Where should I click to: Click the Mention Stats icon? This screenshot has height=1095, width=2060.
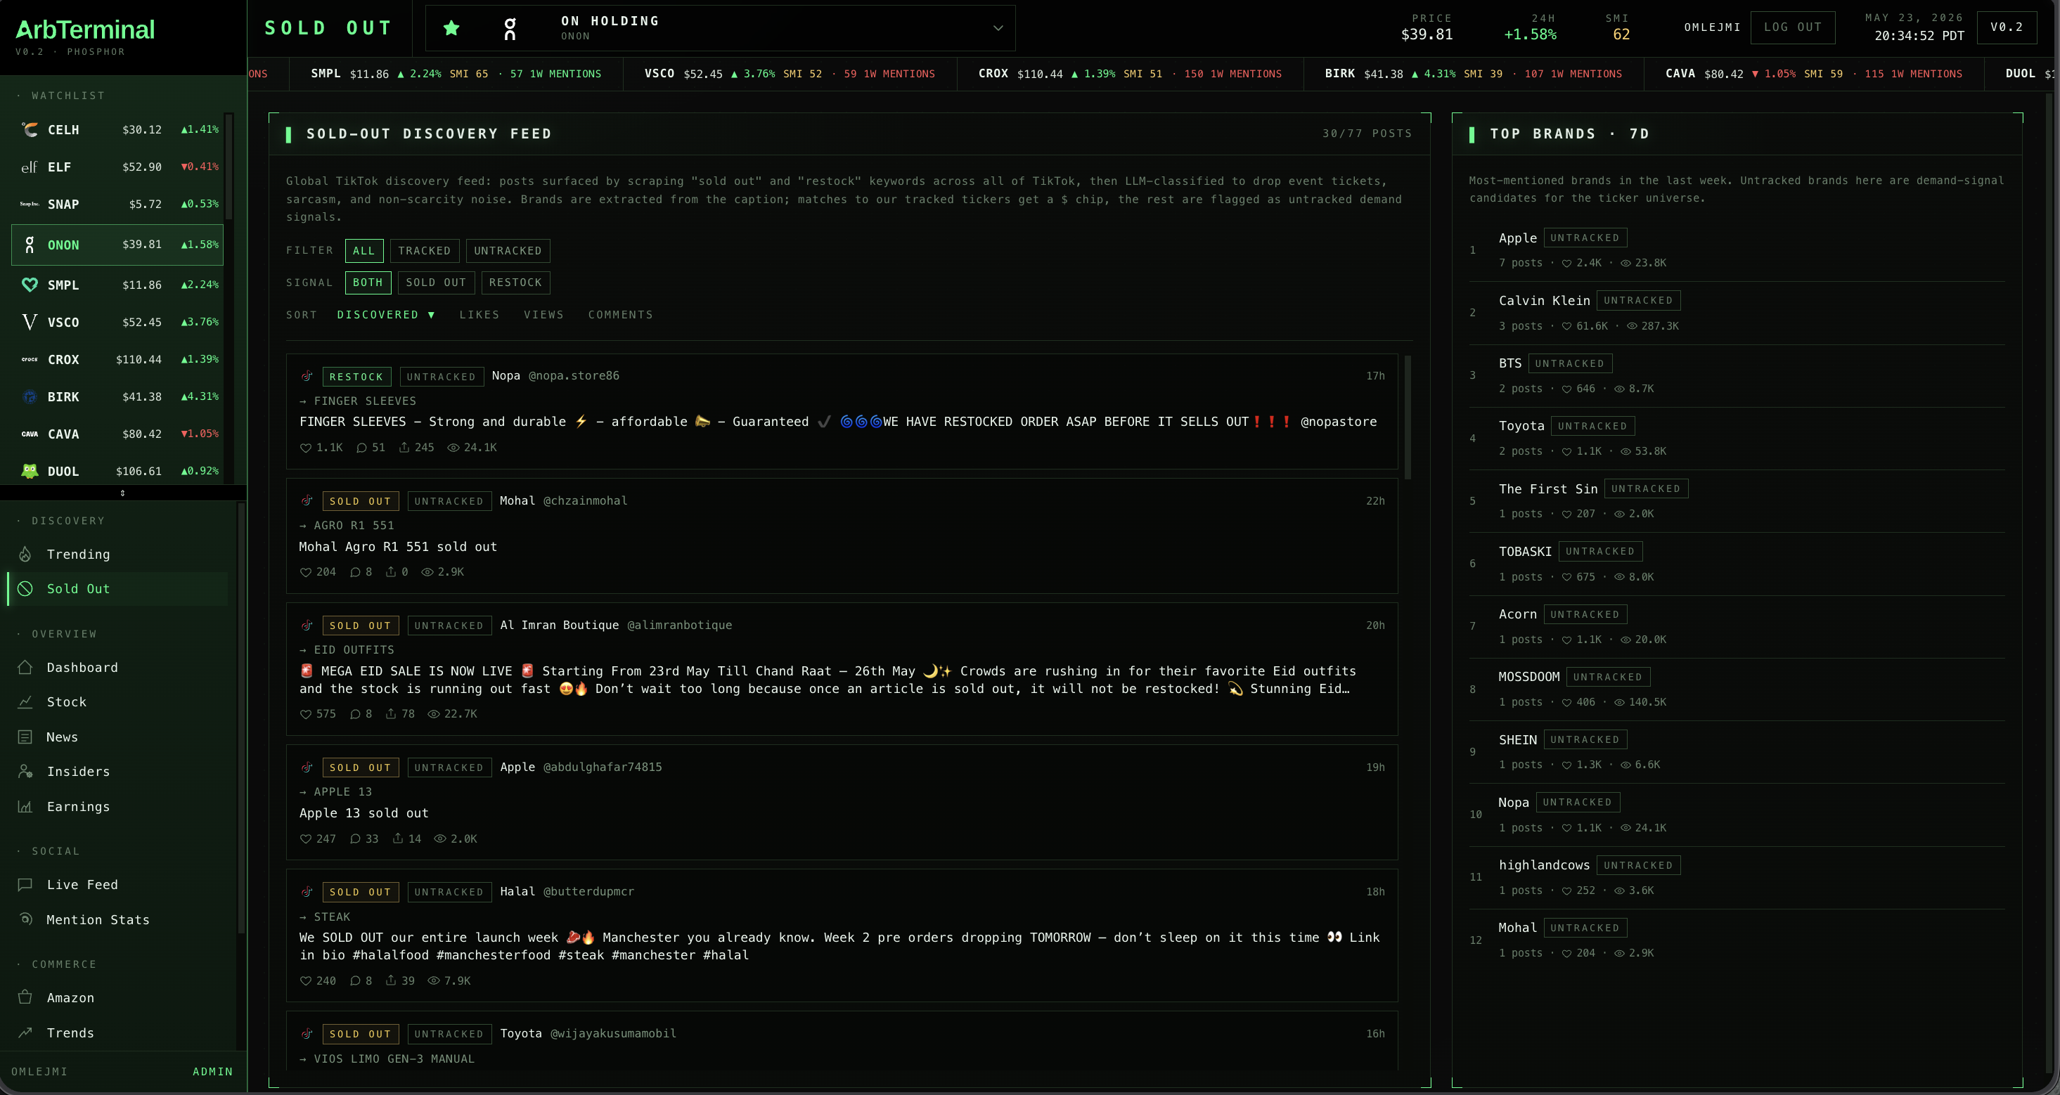25,919
